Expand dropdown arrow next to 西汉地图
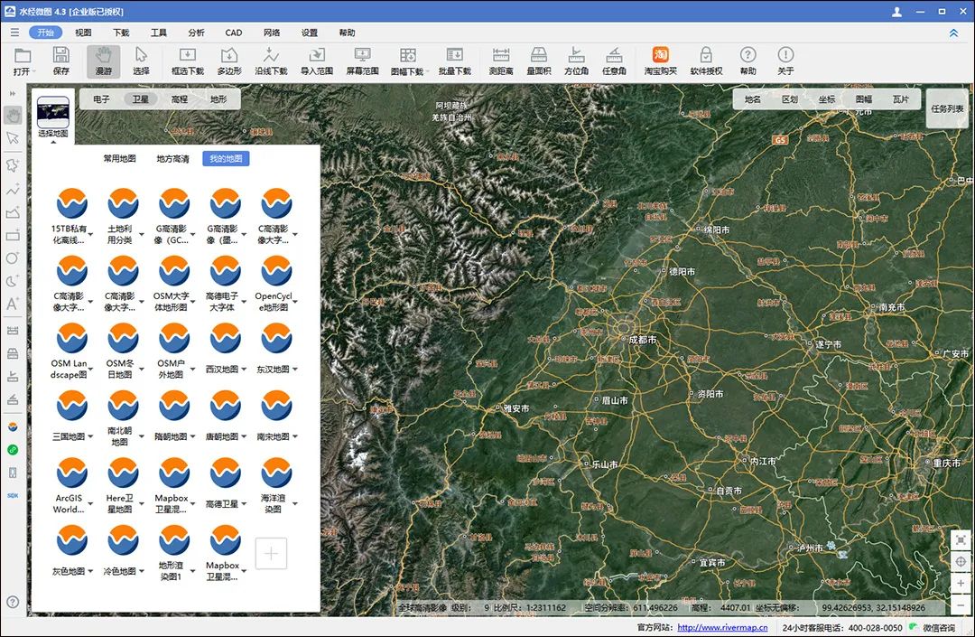975x637 pixels. click(244, 370)
